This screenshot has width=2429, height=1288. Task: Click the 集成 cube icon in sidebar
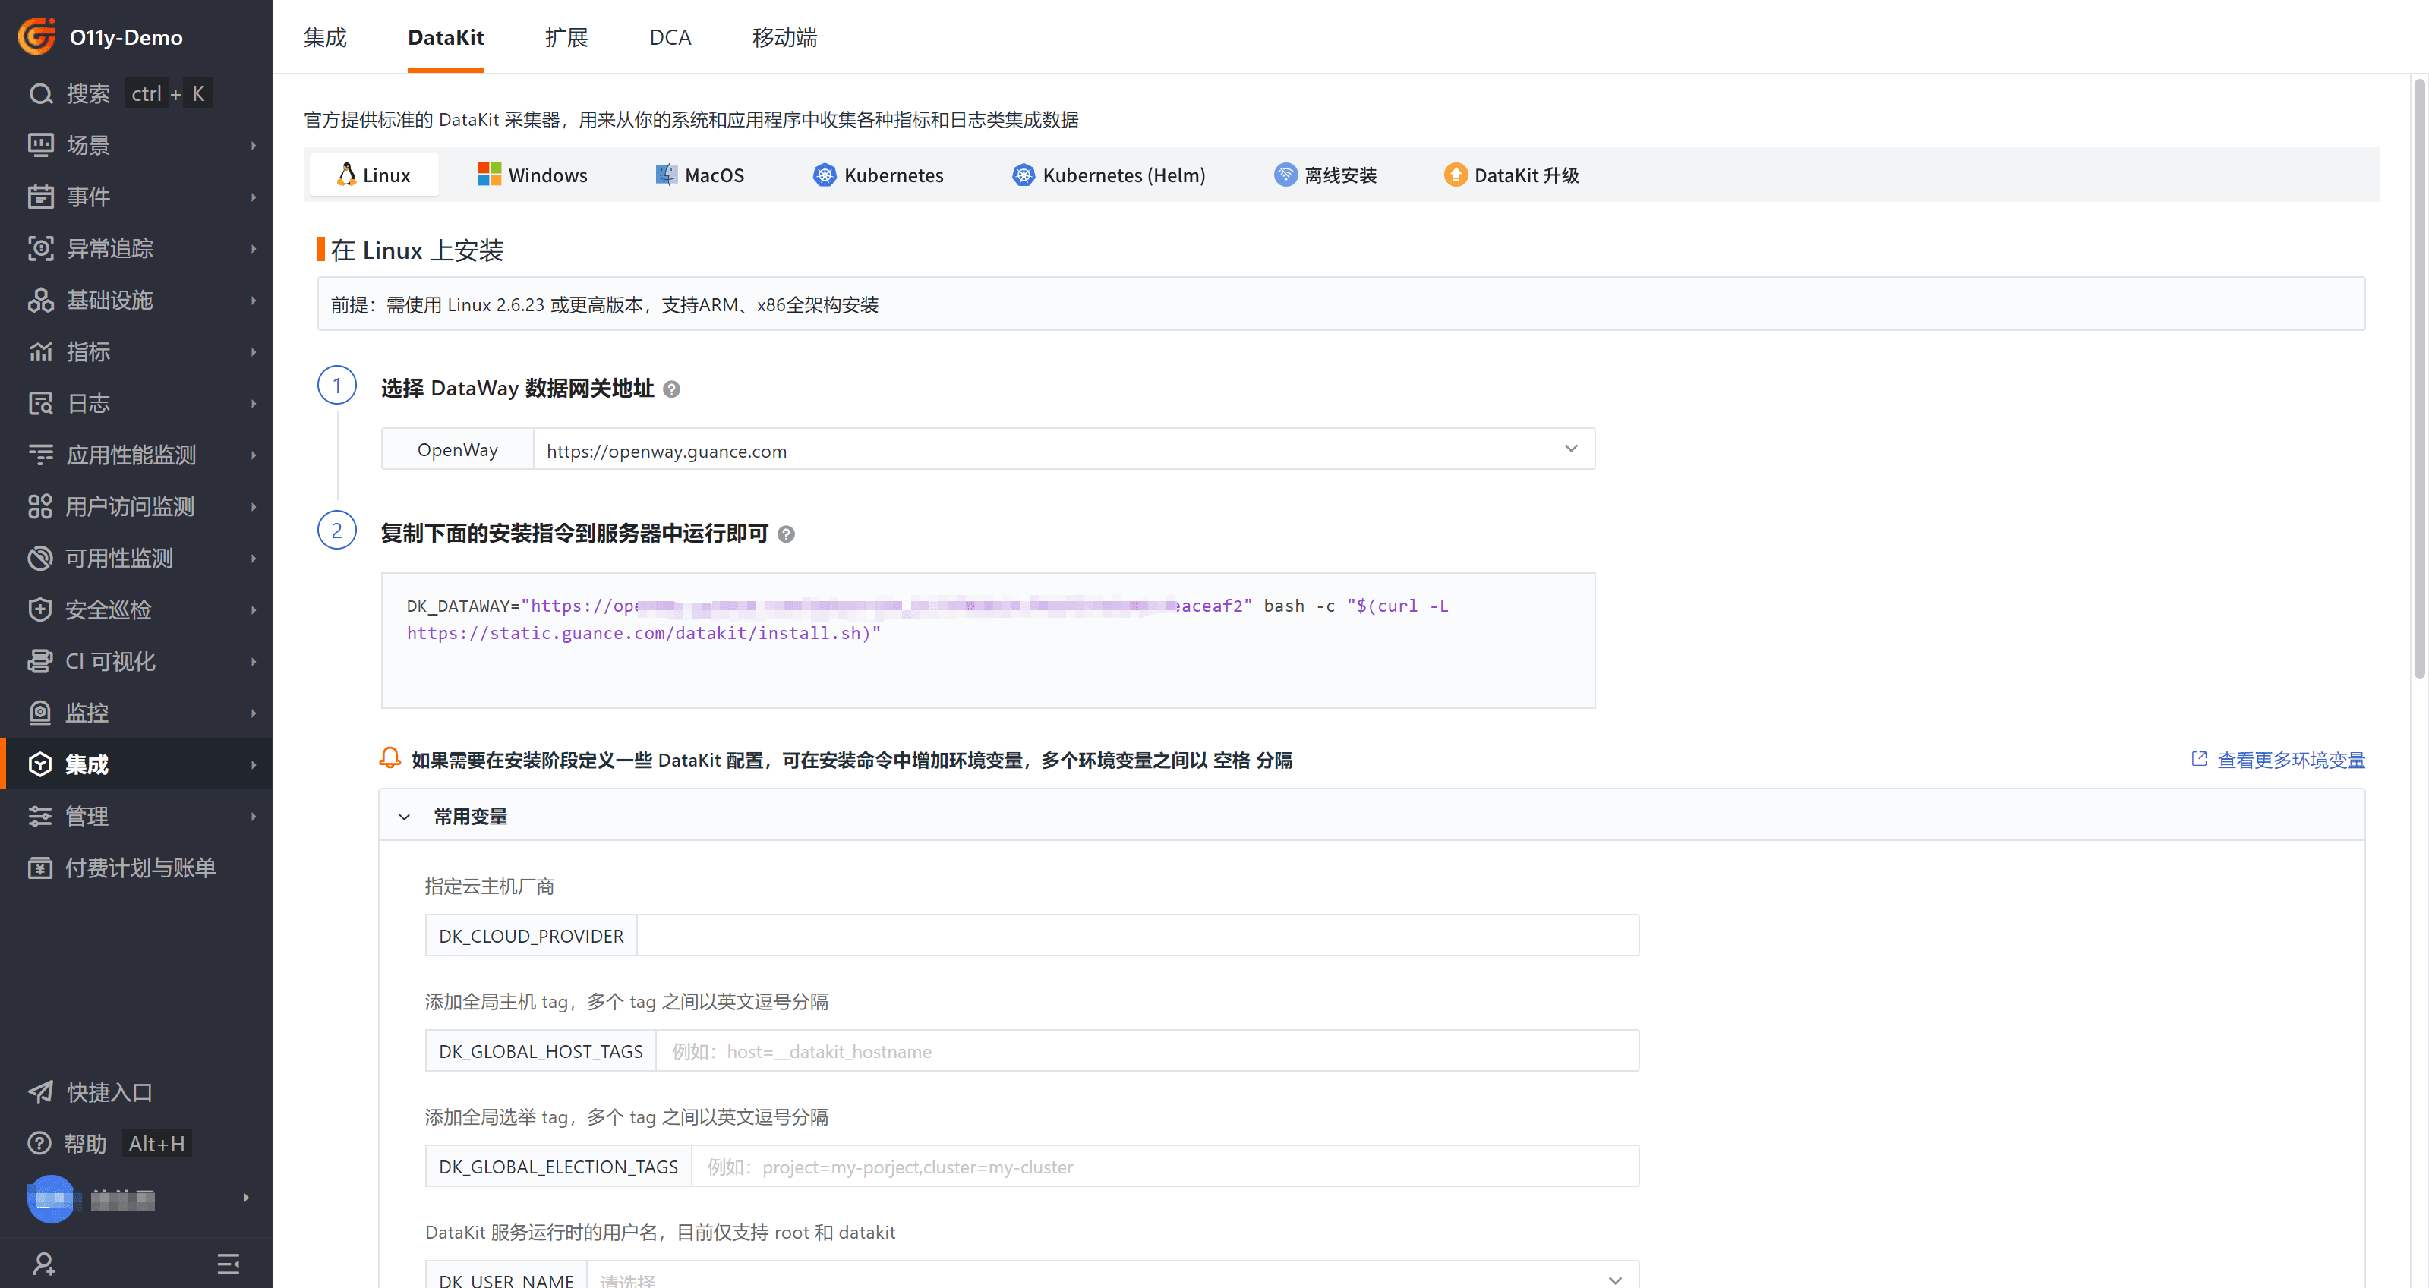pos(40,764)
